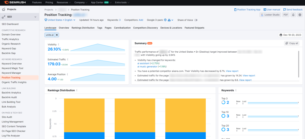305x139 pixels.
Task: Click Copy all button in Summary
Action: point(292,43)
